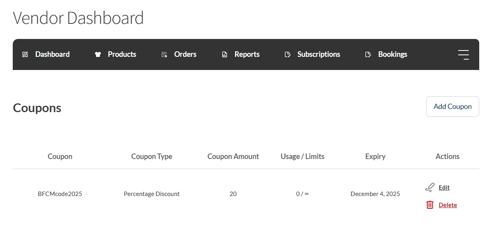
Task: Navigate to the Subscriptions menu item
Action: (x=319, y=54)
